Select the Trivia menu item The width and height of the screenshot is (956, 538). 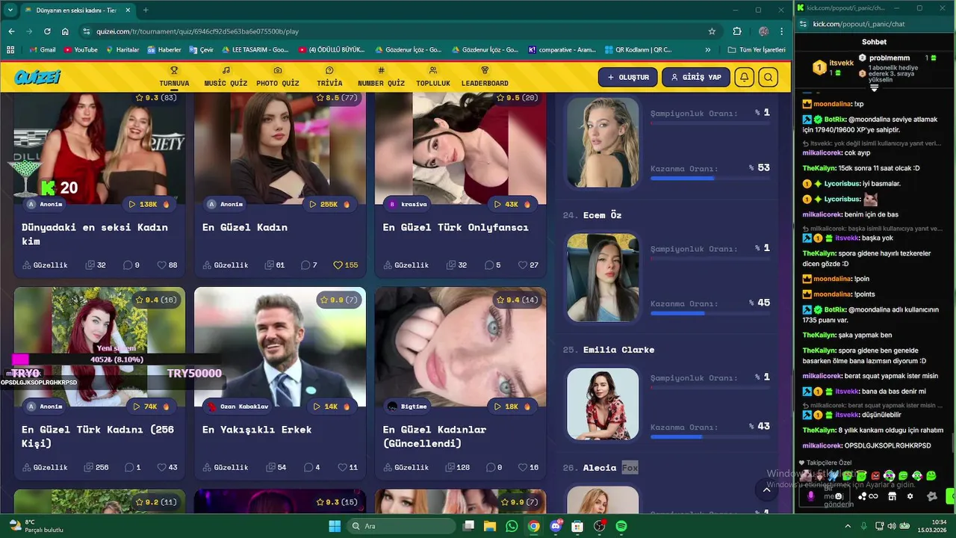point(329,77)
